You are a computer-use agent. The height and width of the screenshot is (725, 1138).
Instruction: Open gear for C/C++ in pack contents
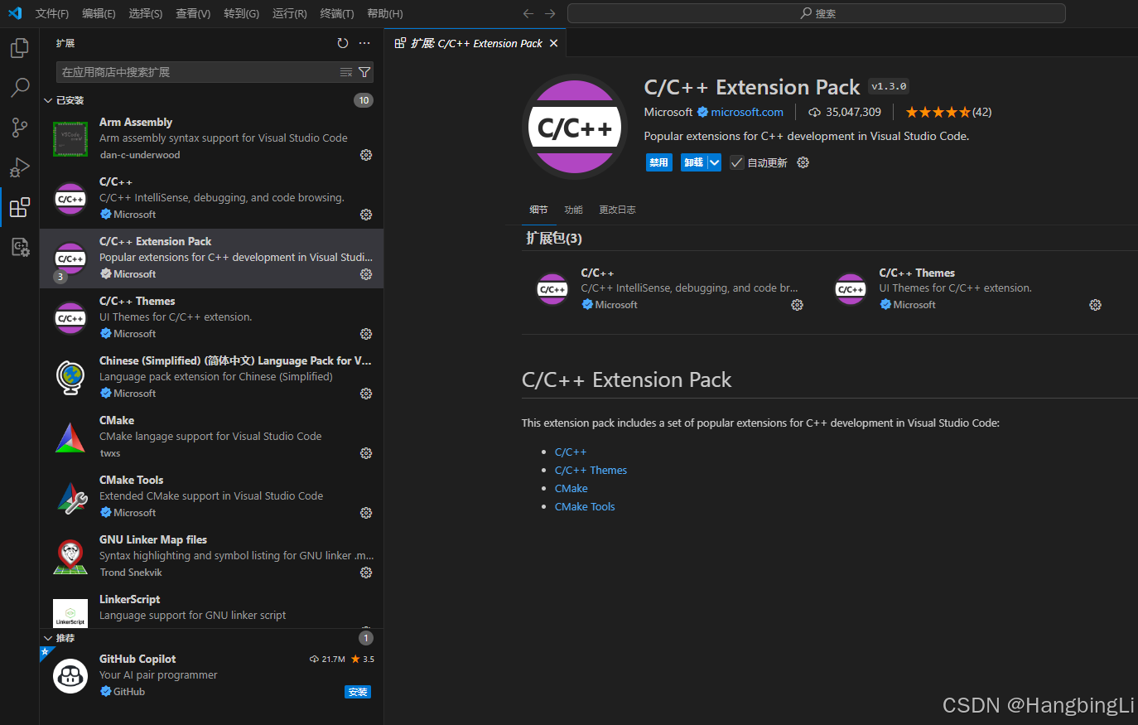pos(797,305)
